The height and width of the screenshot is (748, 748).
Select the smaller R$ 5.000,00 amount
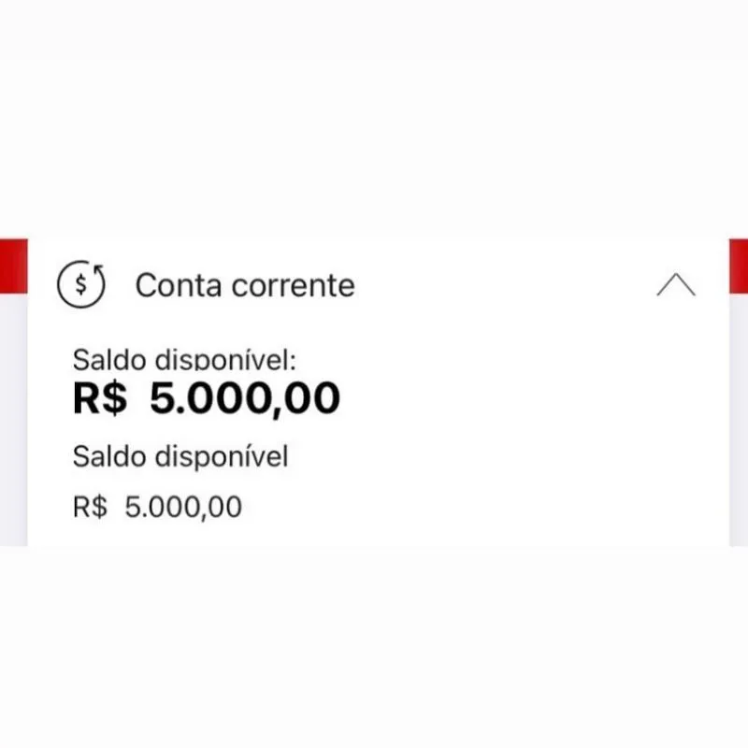click(156, 506)
